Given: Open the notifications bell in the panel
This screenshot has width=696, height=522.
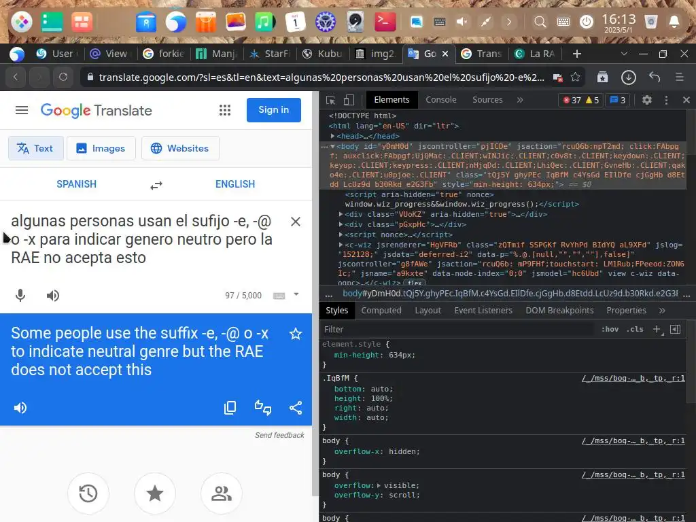Looking at the screenshot, I should tap(674, 21).
